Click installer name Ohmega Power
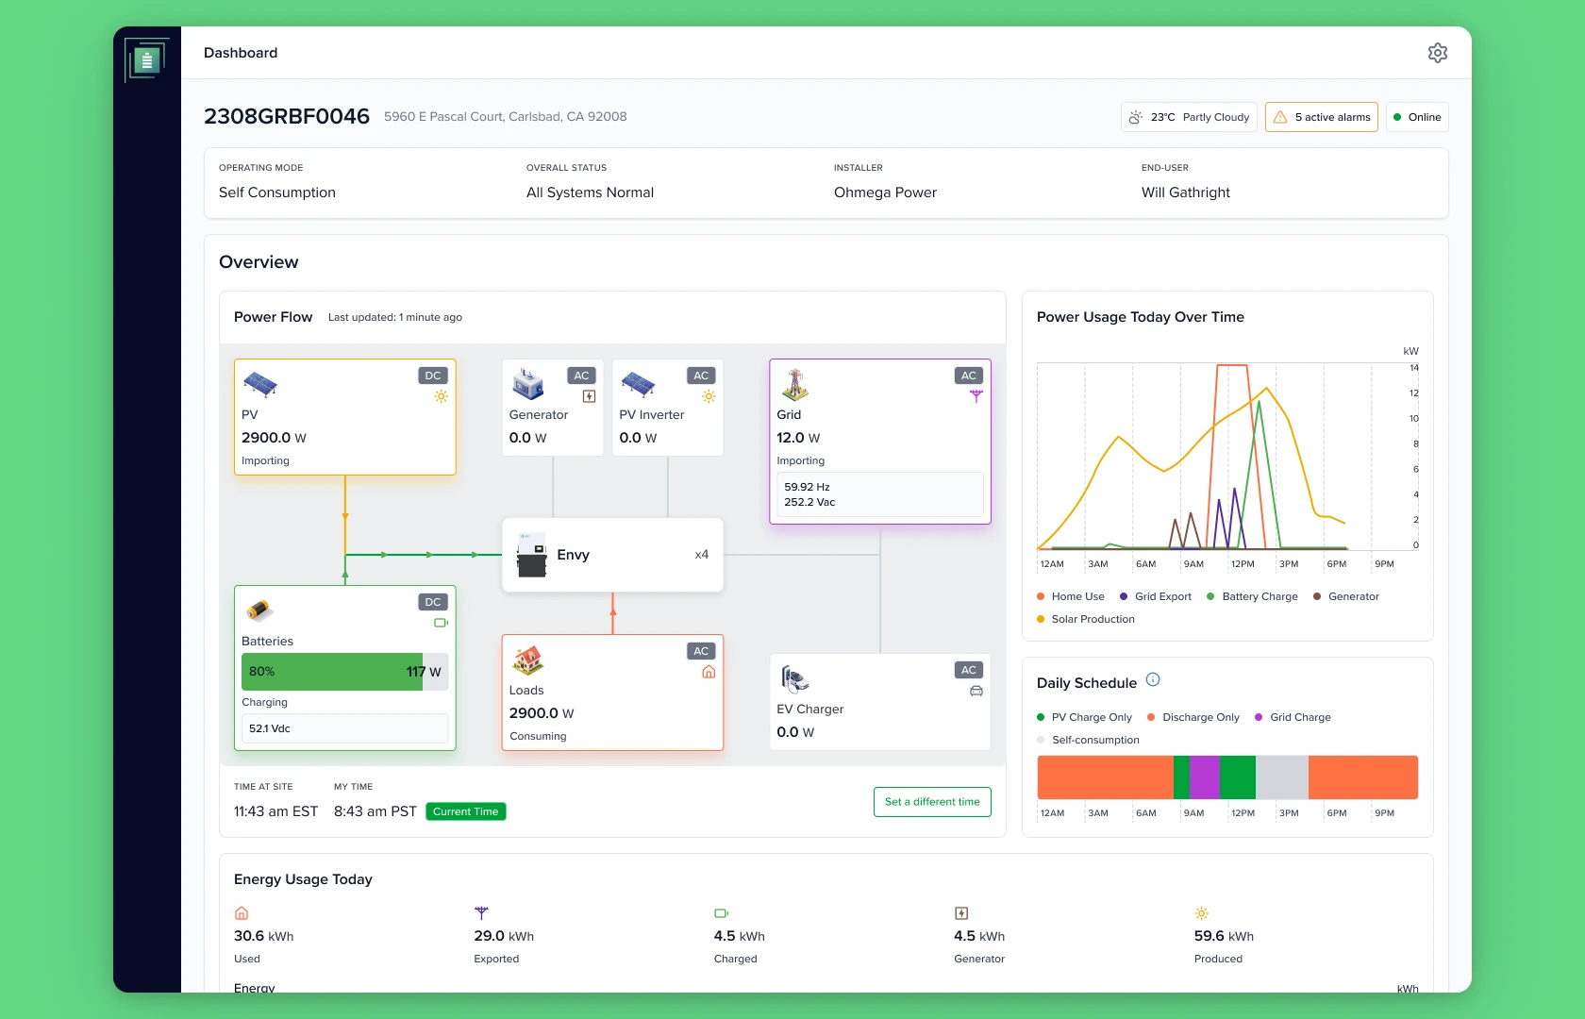Screen dimensions: 1585x1019 (x=885, y=192)
